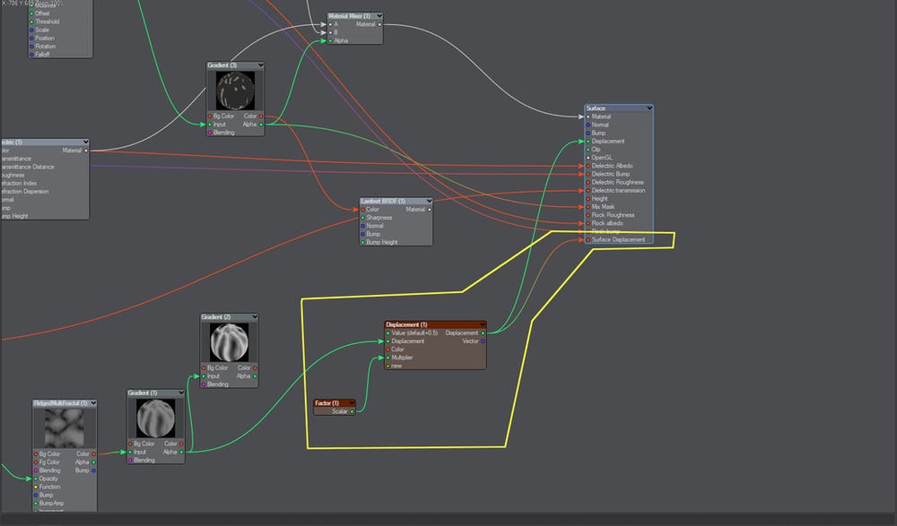This screenshot has height=526, width=897.
Task: Click Vector output socket on Displacement (1)
Action: [x=483, y=341]
